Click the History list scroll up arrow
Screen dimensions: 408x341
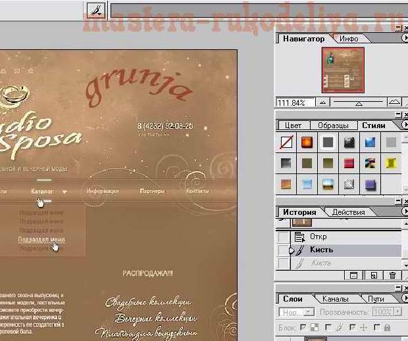[405, 223]
